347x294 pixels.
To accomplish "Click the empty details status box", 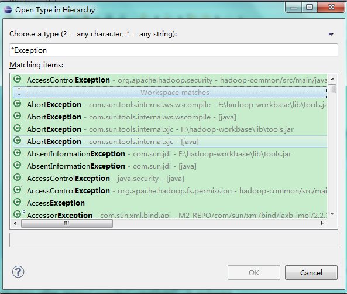I will (174, 240).
